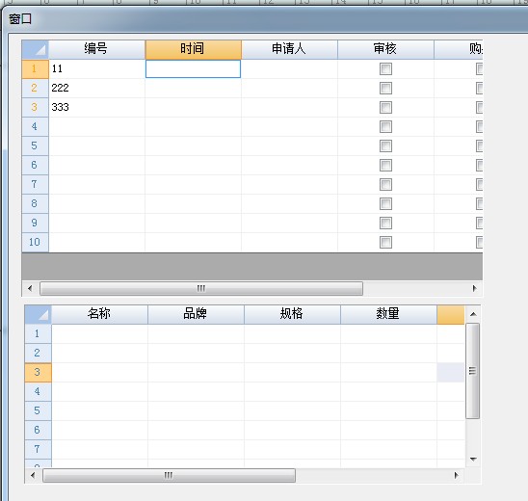Check the 审核 checkbox in row 3
Screen dimensions: 528x501
pos(385,107)
